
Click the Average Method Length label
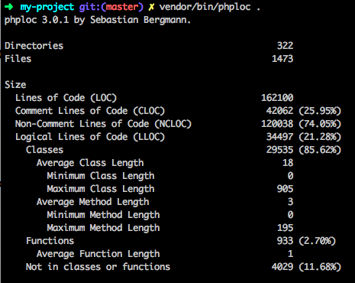tap(92, 202)
